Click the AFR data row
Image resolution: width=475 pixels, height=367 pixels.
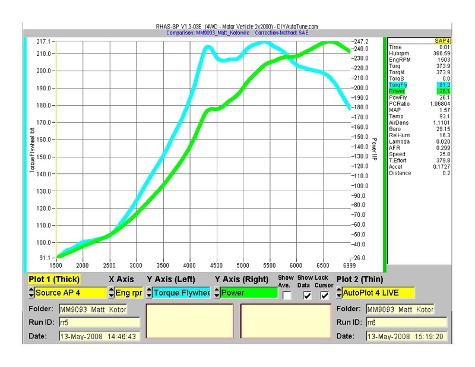[420, 148]
